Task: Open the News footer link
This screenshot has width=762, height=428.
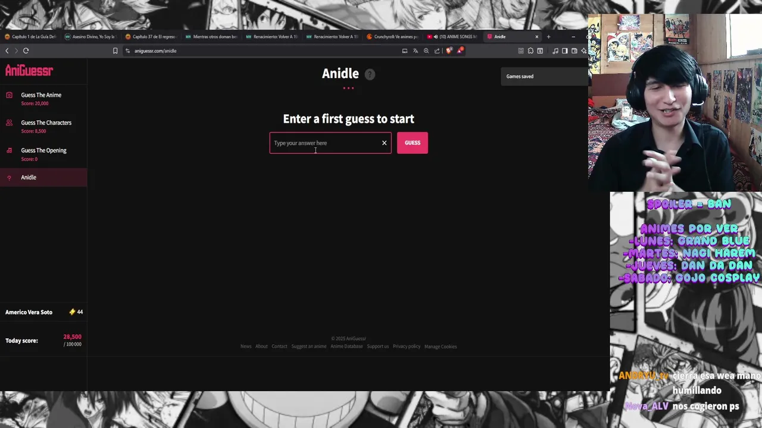Action: (246, 347)
